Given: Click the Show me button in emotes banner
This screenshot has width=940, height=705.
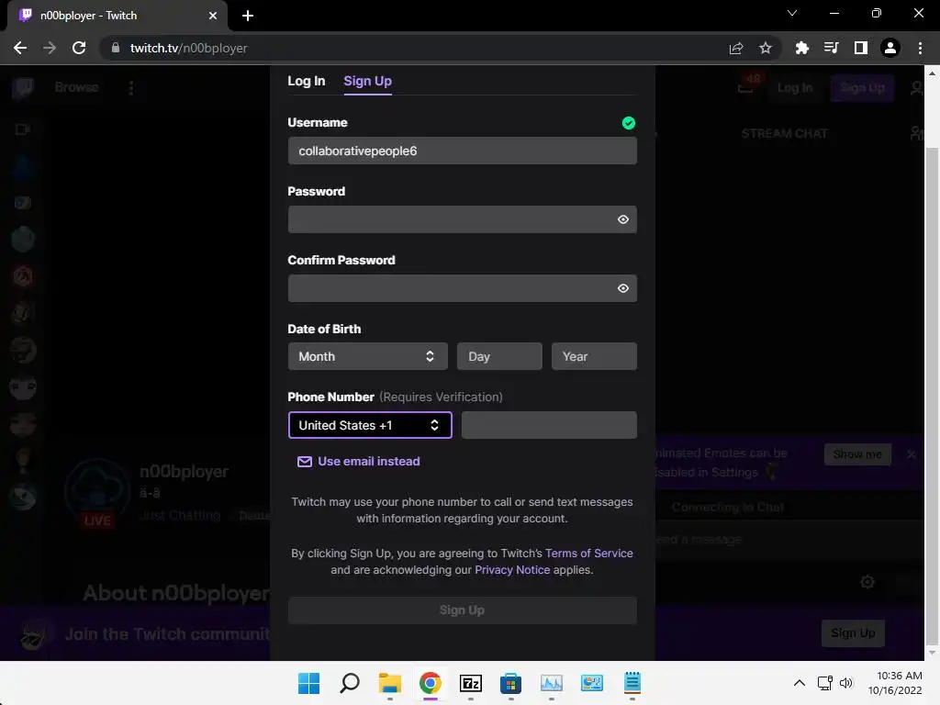Looking at the screenshot, I should pos(857,454).
